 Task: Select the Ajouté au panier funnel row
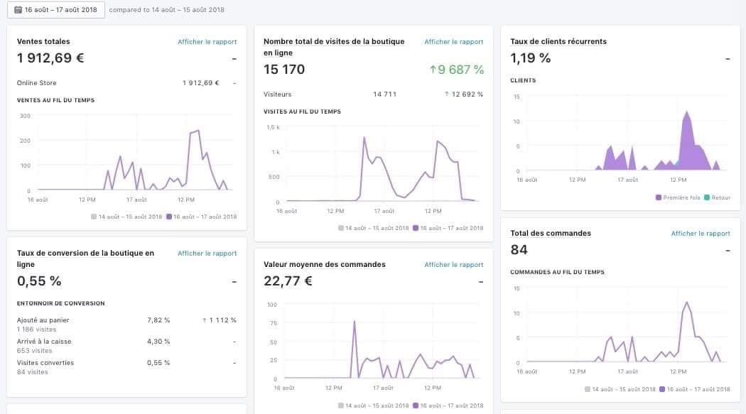click(x=126, y=325)
